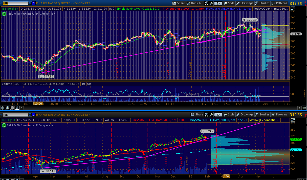Toggle the dollar sign icon below 1h chart

17,108
